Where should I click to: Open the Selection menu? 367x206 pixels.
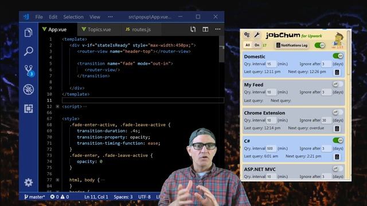[x=73, y=17]
